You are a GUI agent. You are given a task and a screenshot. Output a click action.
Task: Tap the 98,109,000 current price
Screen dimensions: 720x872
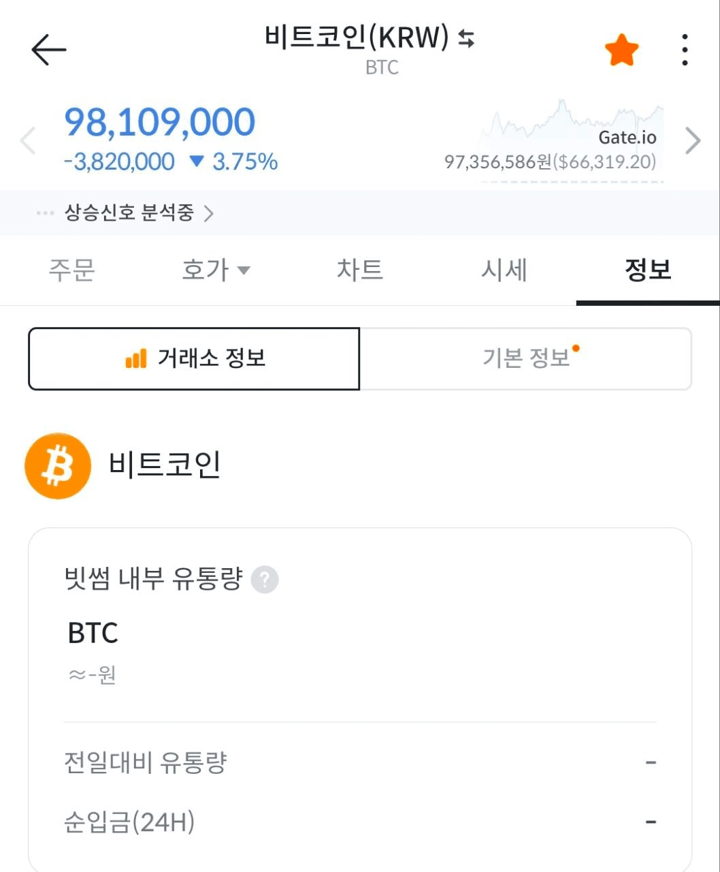click(x=159, y=123)
